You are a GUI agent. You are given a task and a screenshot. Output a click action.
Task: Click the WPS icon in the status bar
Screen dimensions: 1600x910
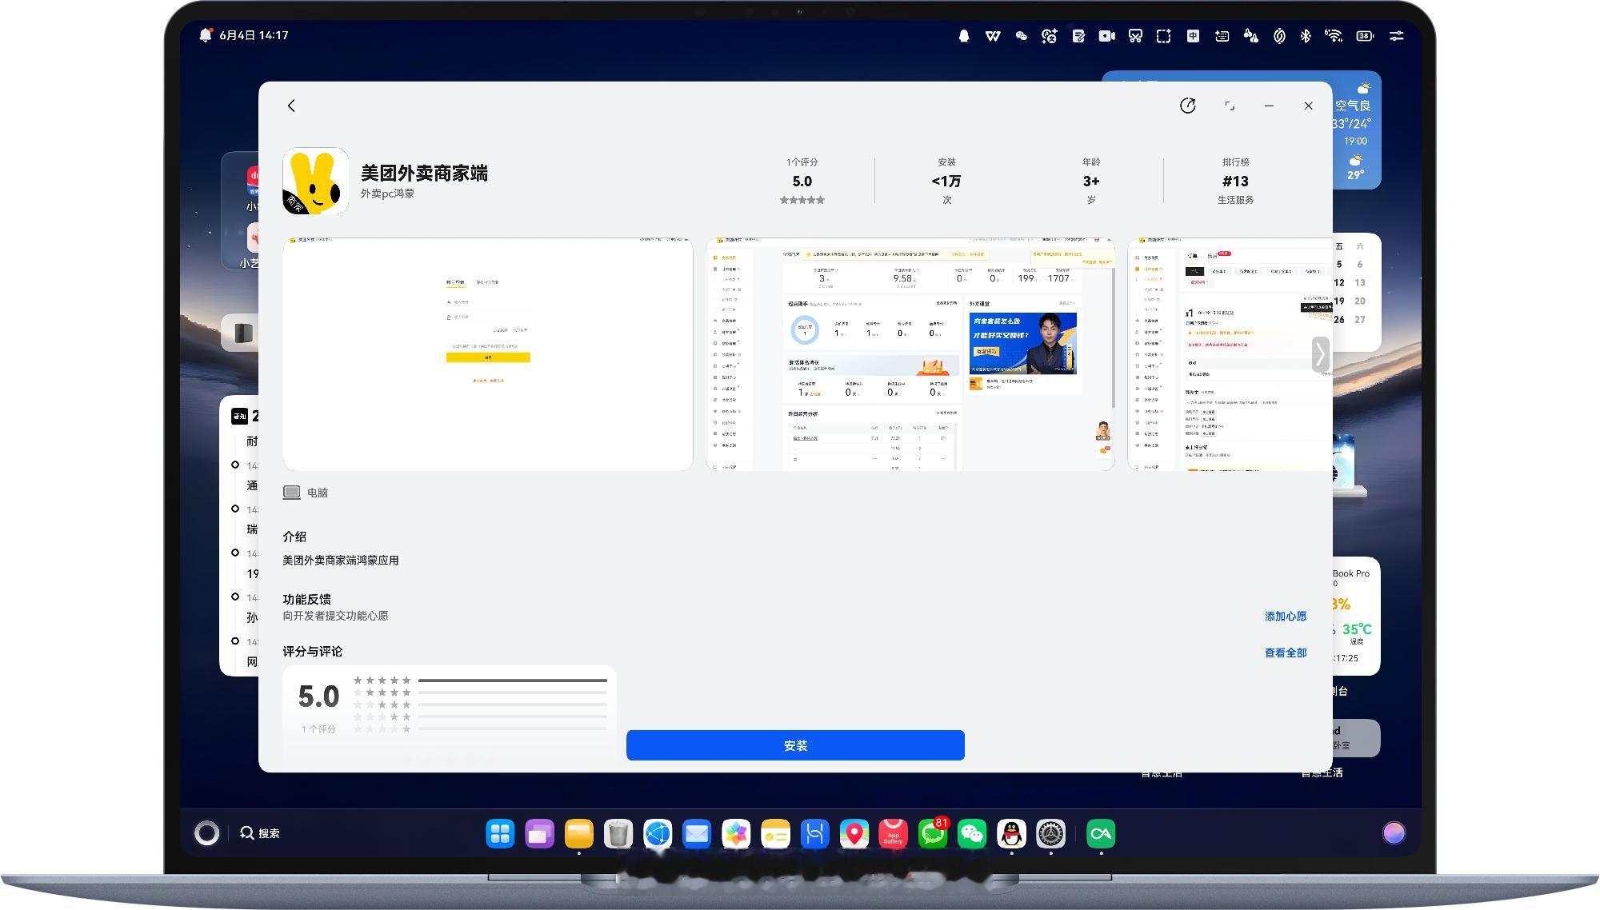coord(993,36)
